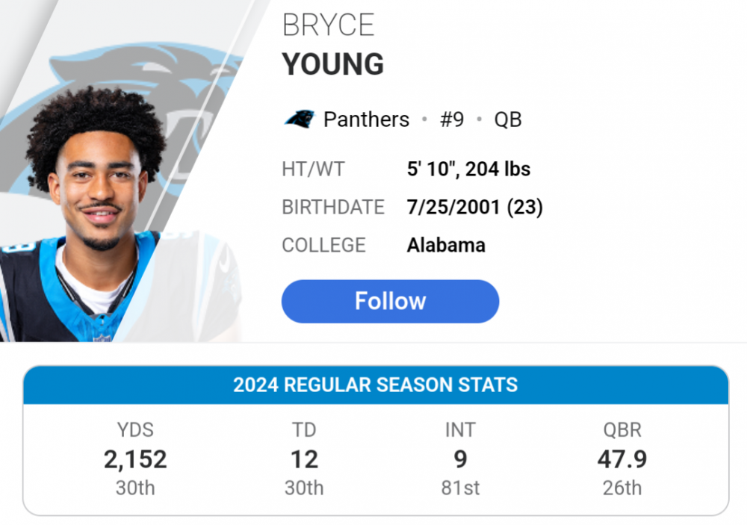Click the TD value 12
The width and height of the screenshot is (747, 525).
(304, 459)
